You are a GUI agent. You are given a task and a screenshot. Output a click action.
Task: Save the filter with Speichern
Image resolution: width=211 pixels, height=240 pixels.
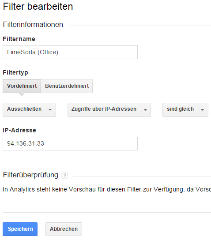pos(20,229)
